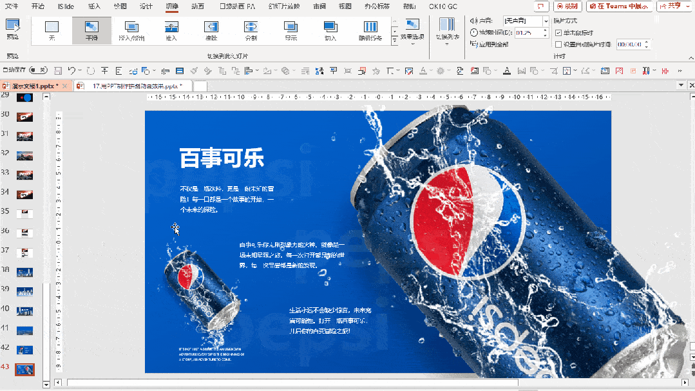Apply the 随机线条 (Random Bars) transition
Image resolution: width=695 pixels, height=391 pixels.
[x=370, y=30]
